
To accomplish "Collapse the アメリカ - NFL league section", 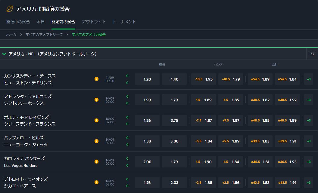I will click(x=4, y=54).
